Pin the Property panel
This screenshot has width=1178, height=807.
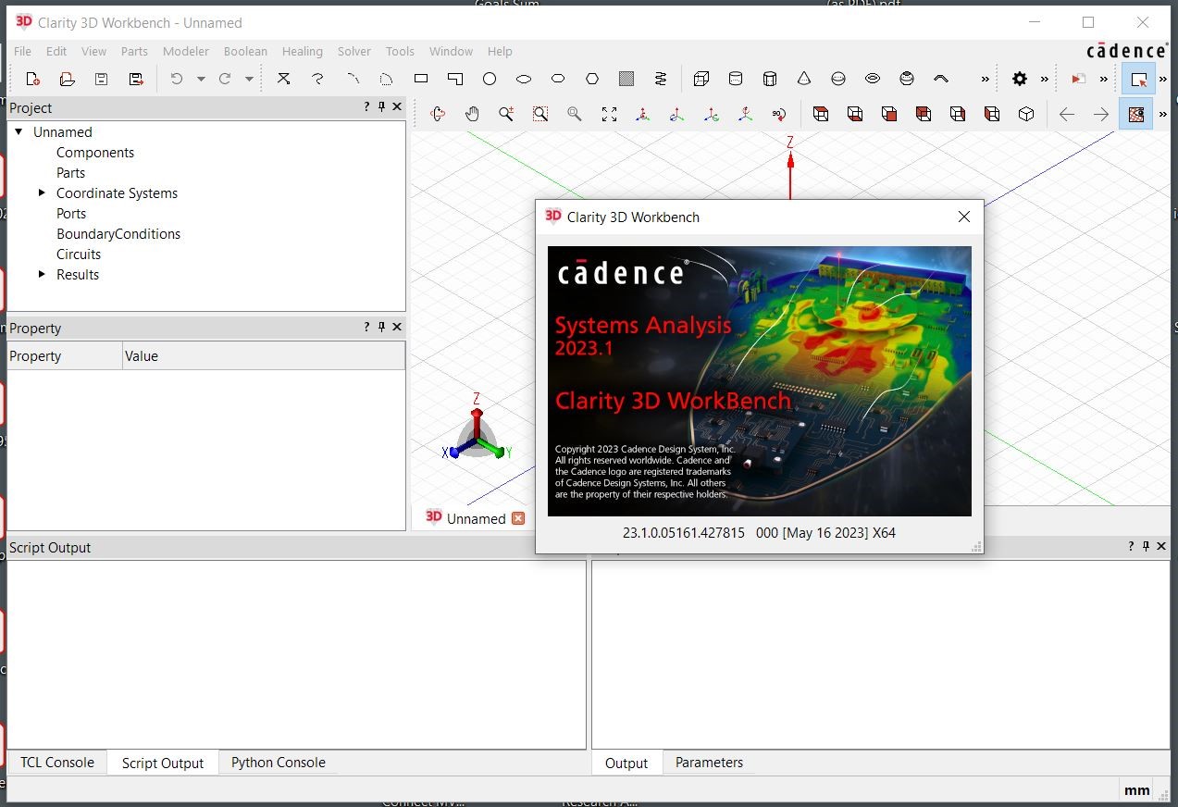(x=381, y=328)
